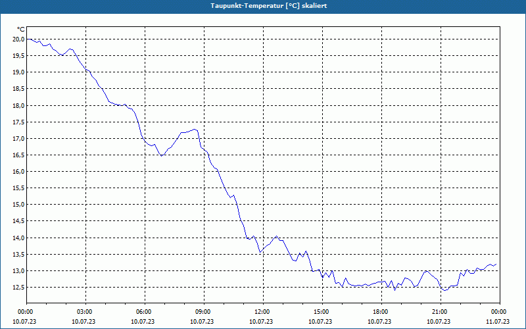Click the '°C' unit label above the y-axis
The width and height of the screenshot is (526, 329).
point(21,30)
